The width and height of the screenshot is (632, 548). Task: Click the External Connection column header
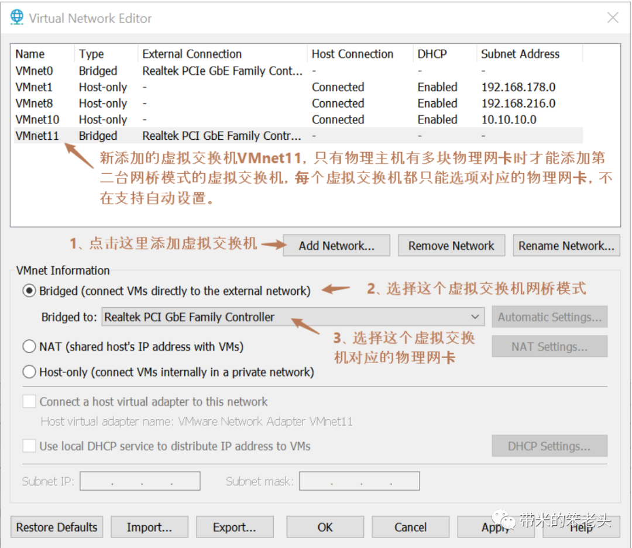[x=223, y=54]
